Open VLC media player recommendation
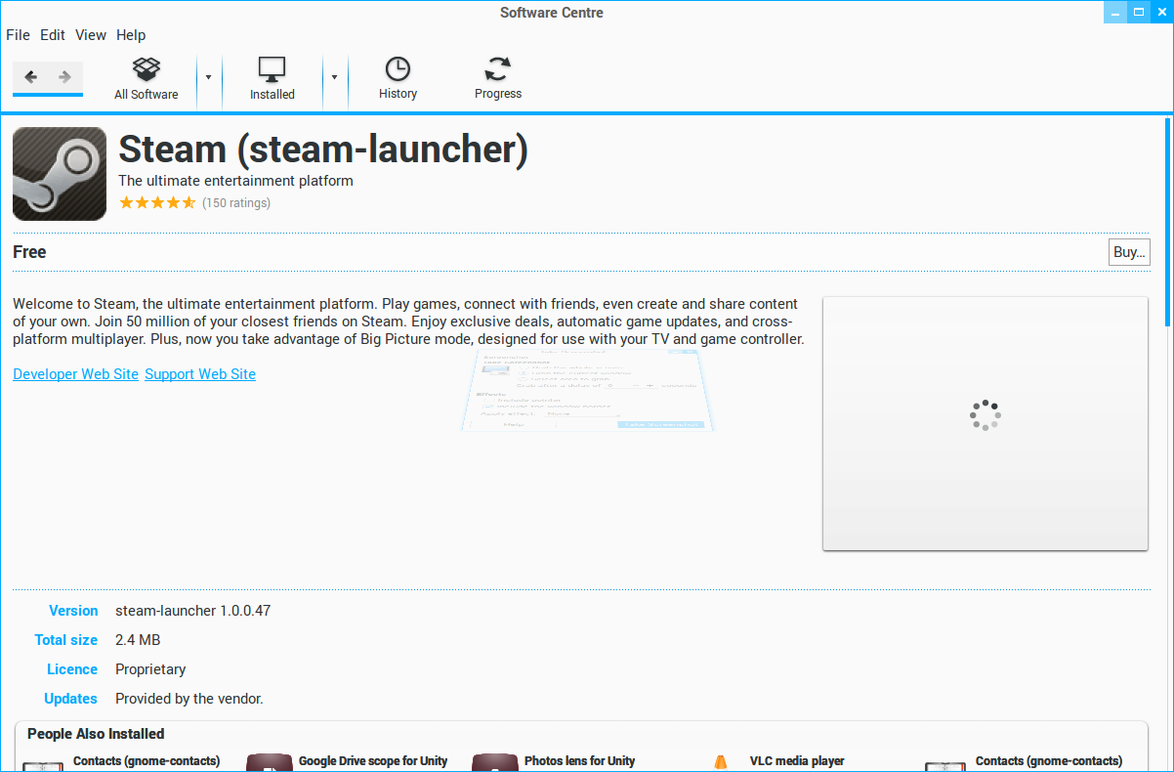The height and width of the screenshot is (772, 1174). point(797,760)
